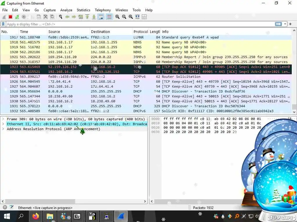297x222 pixels.
Task: Open the Capture menu
Action: click(x=50, y=10)
